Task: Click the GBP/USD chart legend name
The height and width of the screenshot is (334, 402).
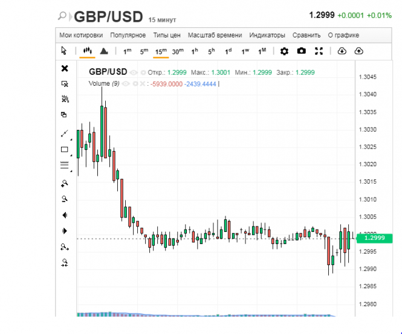Action: tap(108, 72)
